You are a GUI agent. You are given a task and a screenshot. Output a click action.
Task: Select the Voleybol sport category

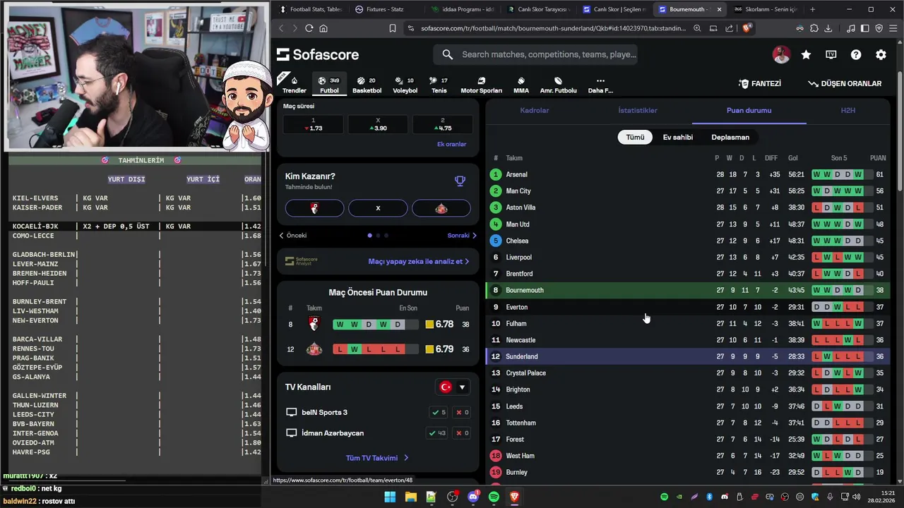405,85
